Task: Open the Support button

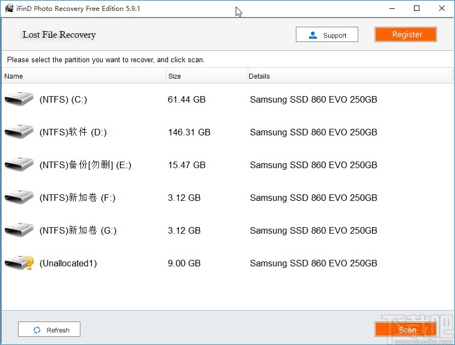Action: click(x=326, y=34)
